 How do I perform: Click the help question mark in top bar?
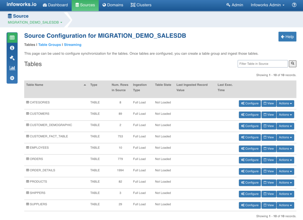point(294,5)
